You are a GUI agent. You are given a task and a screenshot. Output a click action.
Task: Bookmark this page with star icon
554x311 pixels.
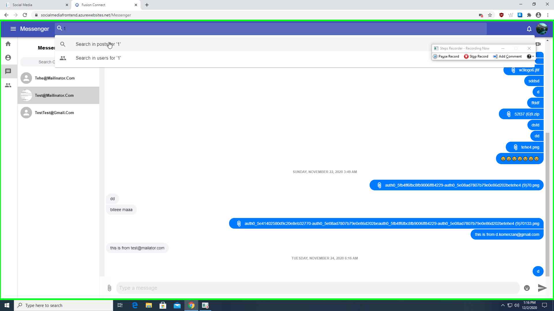(490, 15)
